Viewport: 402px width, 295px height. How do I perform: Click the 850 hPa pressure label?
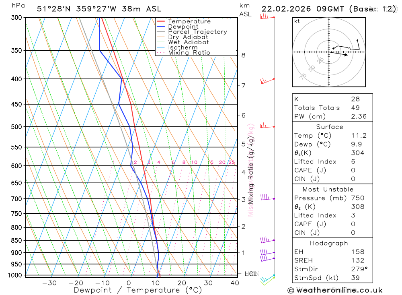click(x=16, y=241)
